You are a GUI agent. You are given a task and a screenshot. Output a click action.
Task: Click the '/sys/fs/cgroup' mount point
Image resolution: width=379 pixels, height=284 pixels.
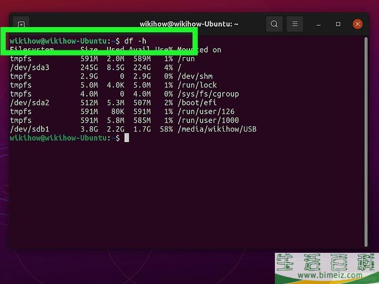208,94
